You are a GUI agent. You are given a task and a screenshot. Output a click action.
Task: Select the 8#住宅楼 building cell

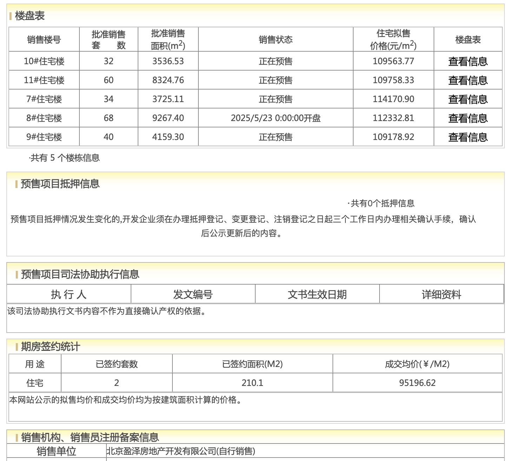[44, 118]
